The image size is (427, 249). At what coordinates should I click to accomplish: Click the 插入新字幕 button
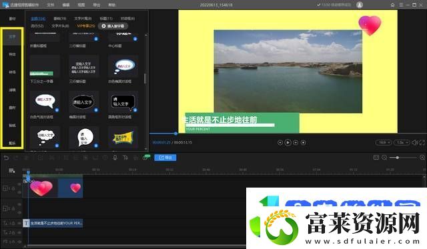[113, 26]
